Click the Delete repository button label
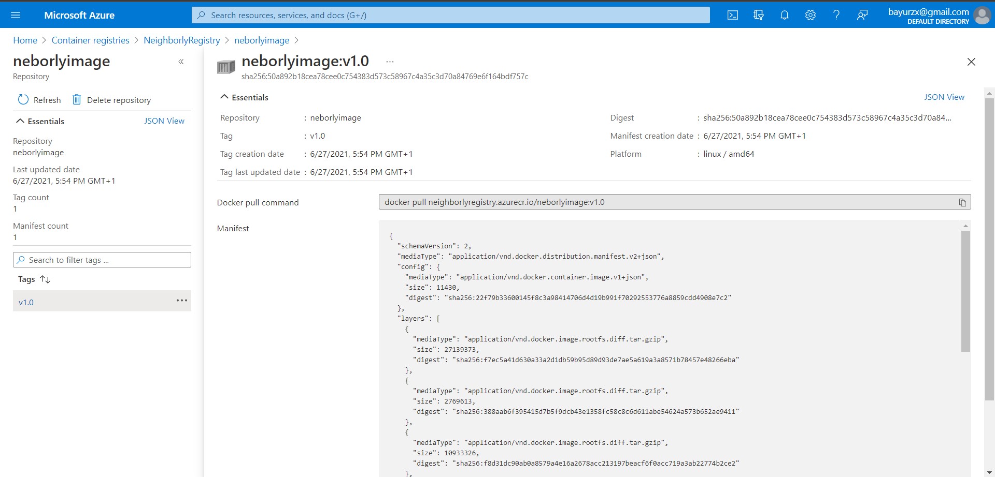Image resolution: width=995 pixels, height=477 pixels. [x=119, y=100]
